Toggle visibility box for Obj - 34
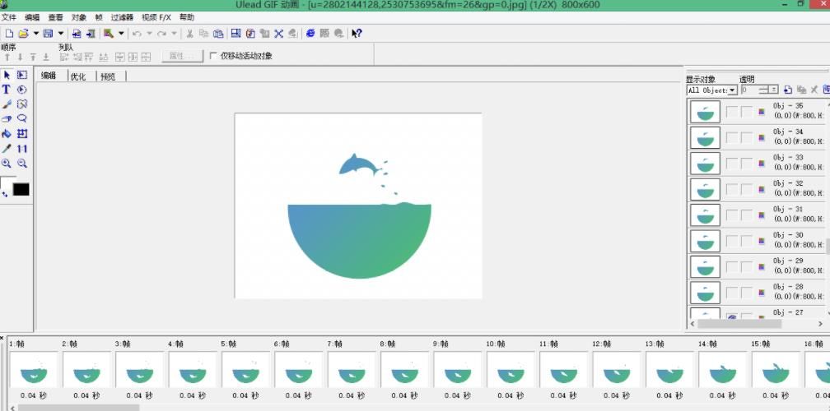This screenshot has width=830, height=411. coord(731,137)
